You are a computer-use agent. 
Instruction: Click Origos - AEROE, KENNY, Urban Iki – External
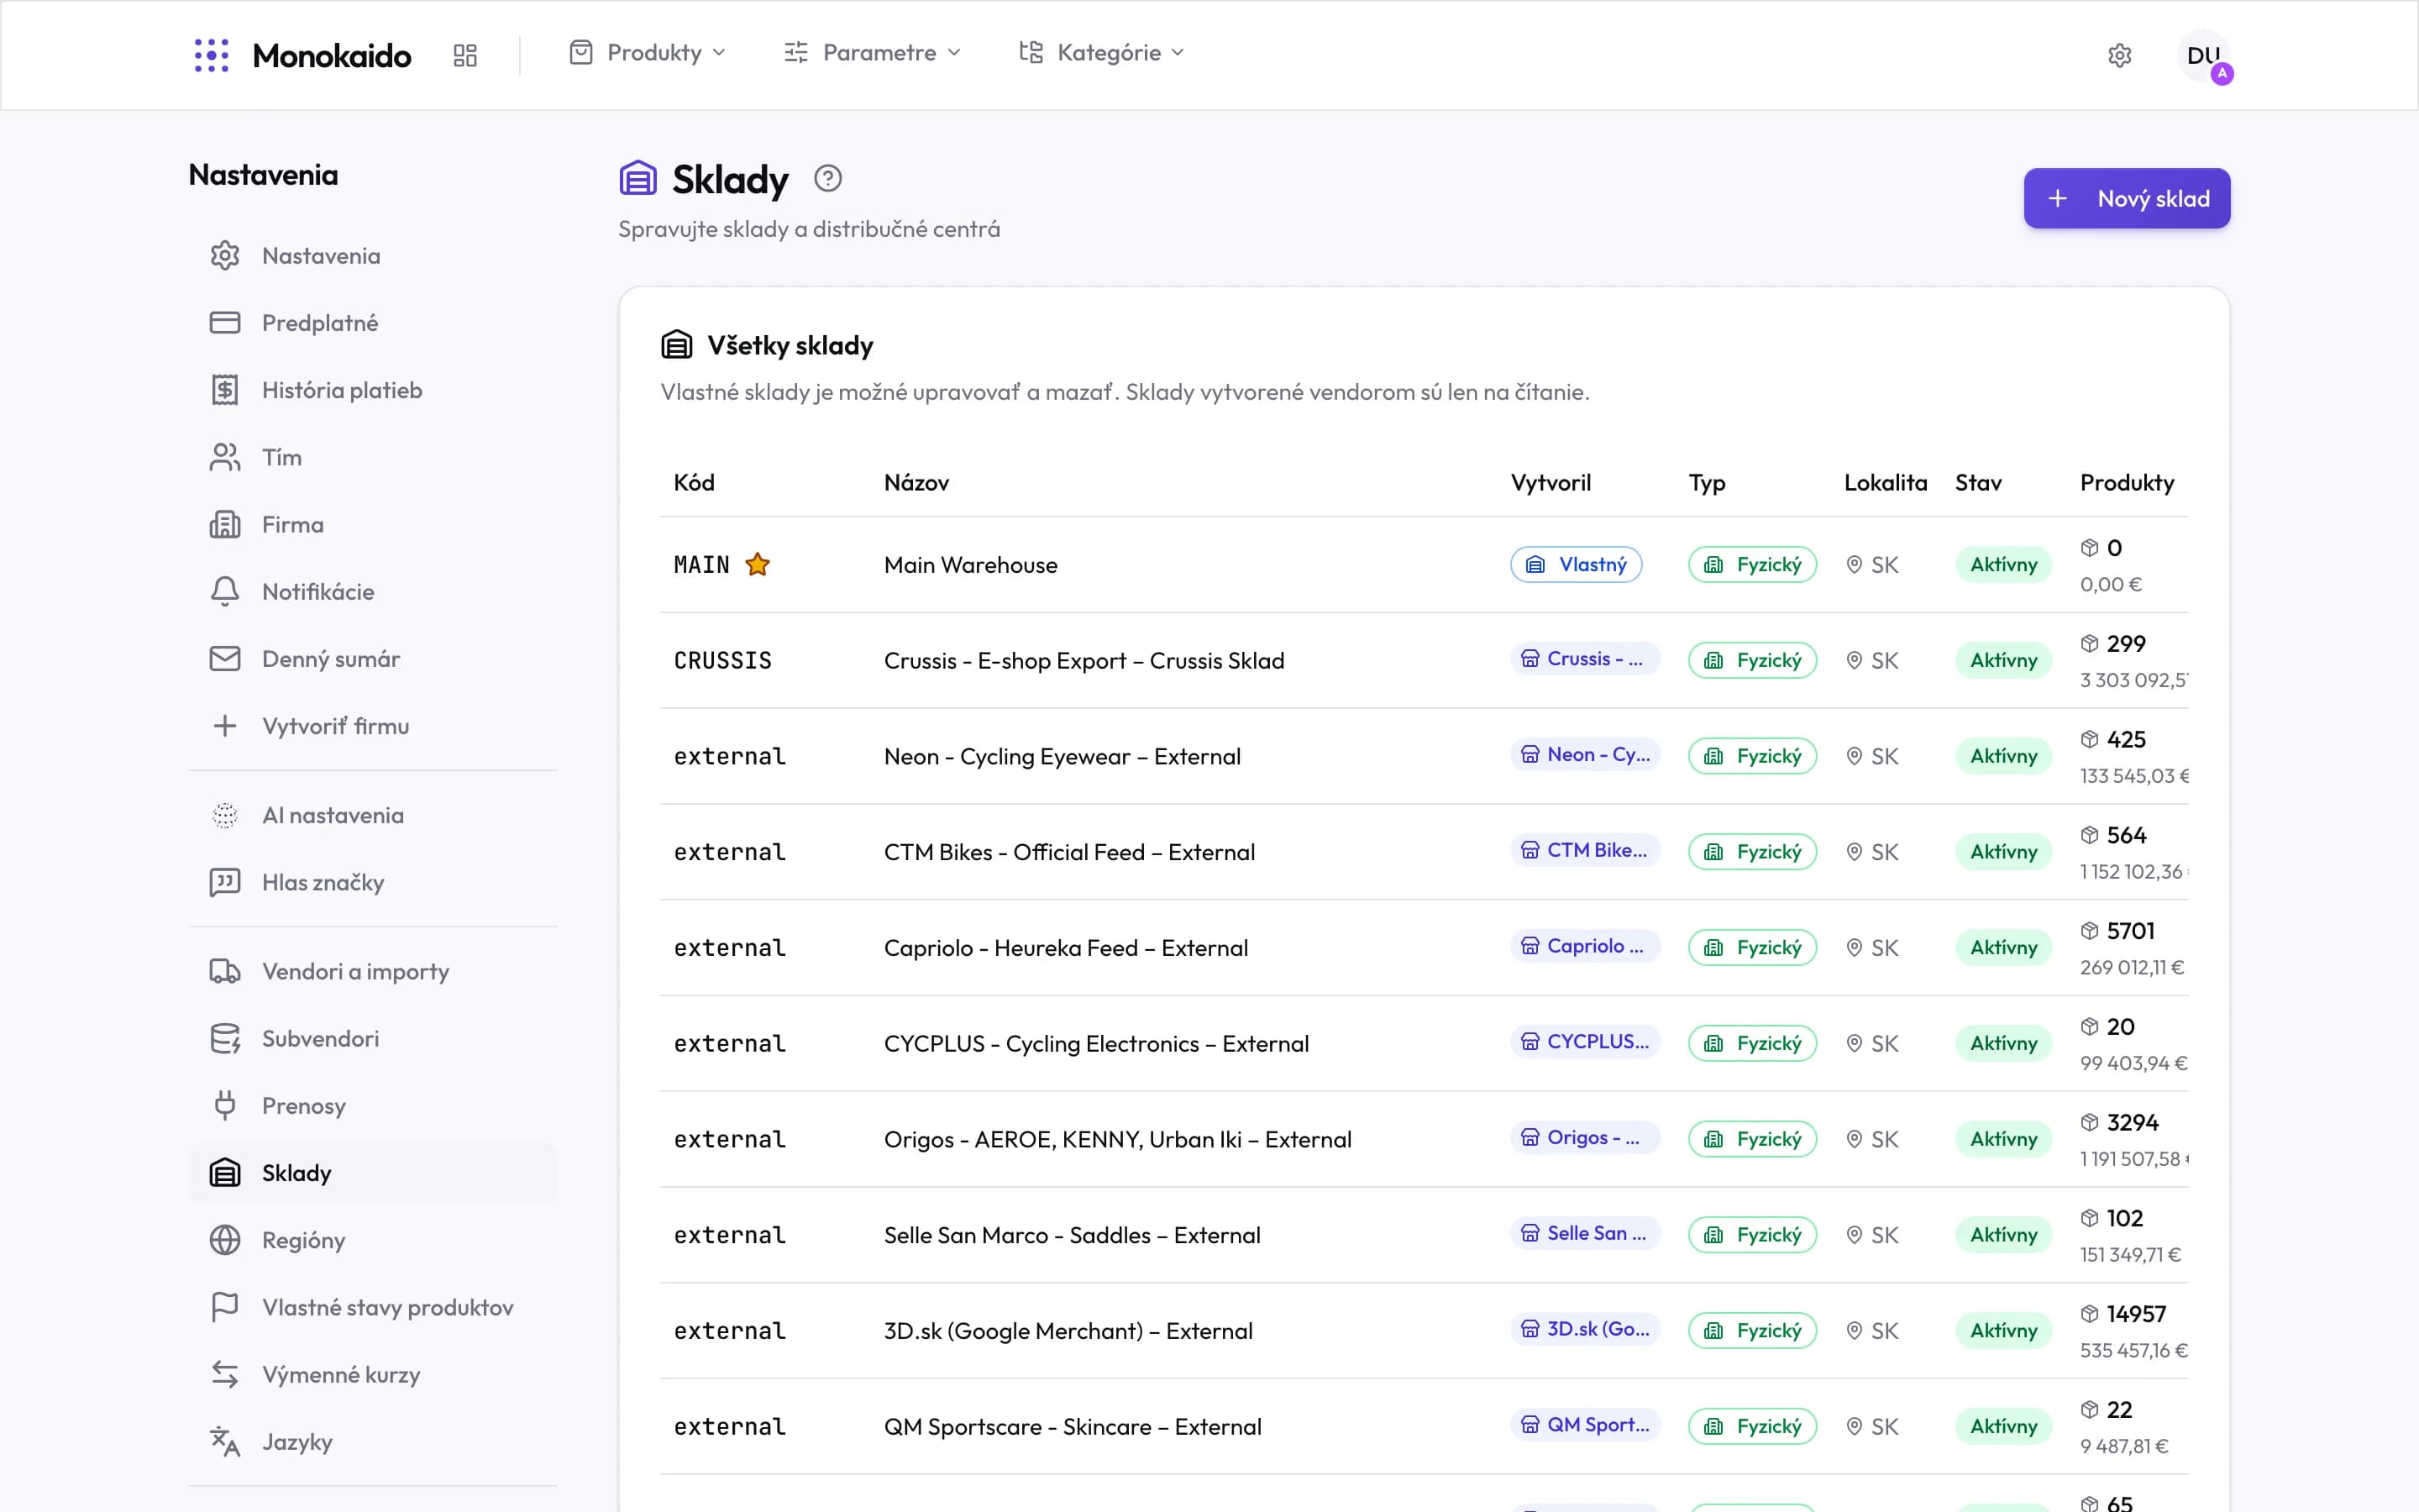click(1118, 1140)
